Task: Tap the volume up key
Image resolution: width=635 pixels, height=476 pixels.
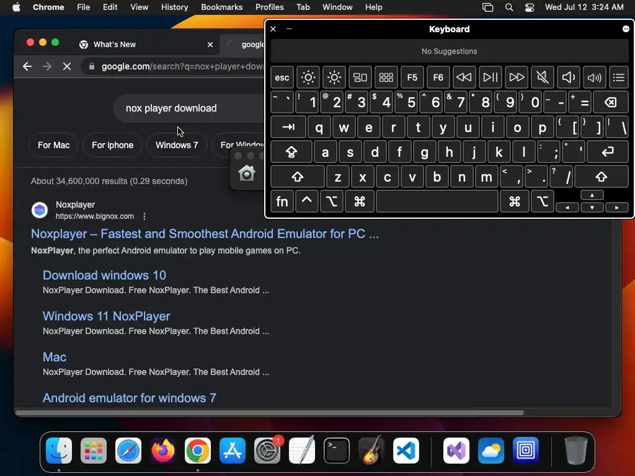Action: [594, 77]
